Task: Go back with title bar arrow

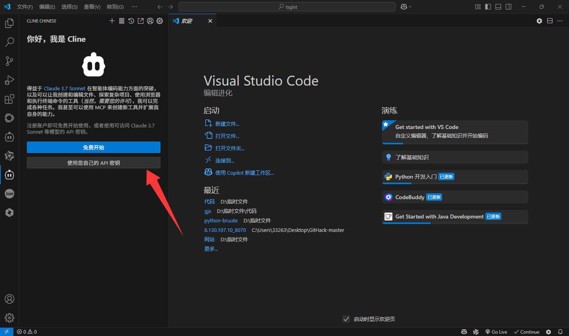Action: [160, 7]
